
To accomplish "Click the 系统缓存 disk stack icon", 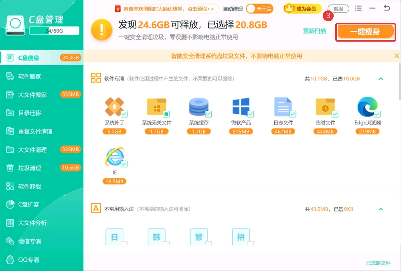I will [199, 106].
